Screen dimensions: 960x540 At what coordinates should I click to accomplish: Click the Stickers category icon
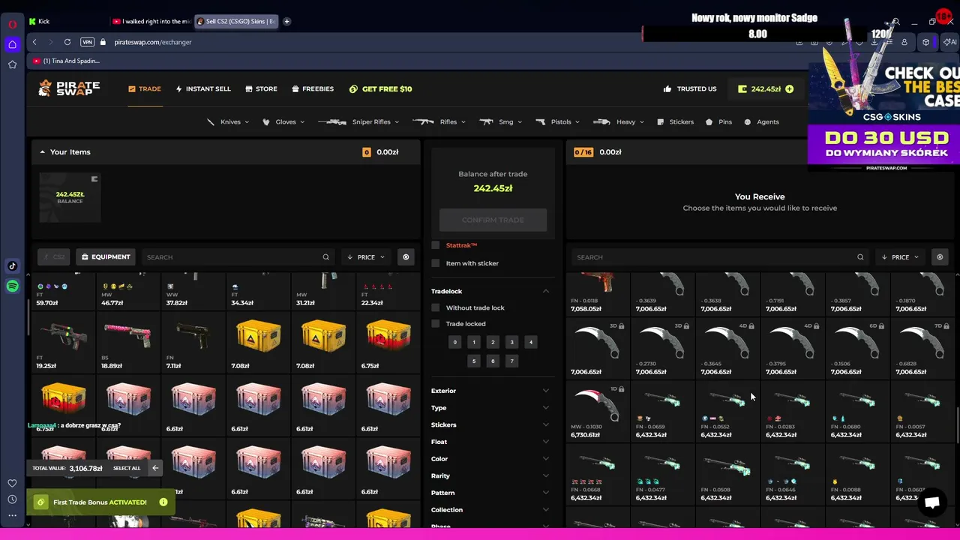pos(661,121)
